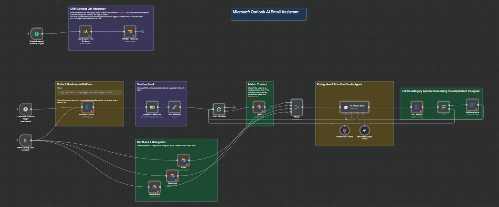Open the Rules Airtable node
The image size is (499, 207).
click(183, 160)
